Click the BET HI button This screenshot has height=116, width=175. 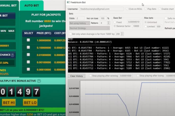pos(9,103)
